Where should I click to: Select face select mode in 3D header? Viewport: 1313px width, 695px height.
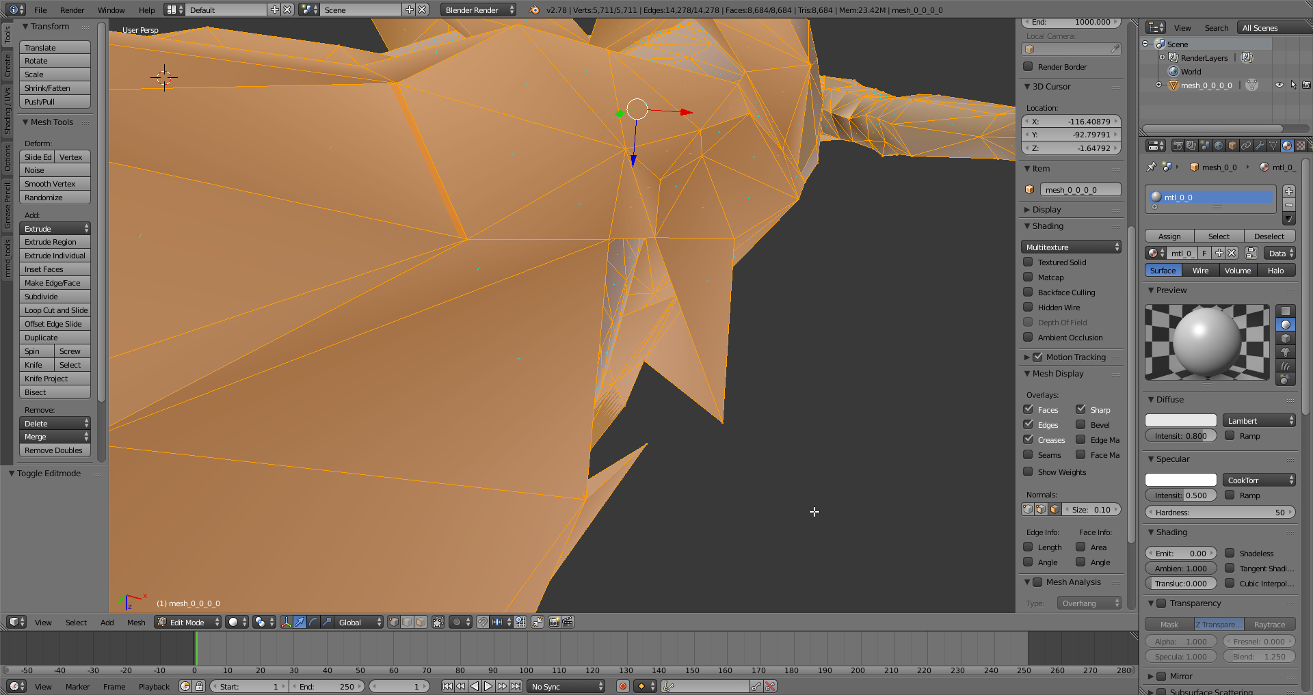pyautogui.click(x=421, y=622)
